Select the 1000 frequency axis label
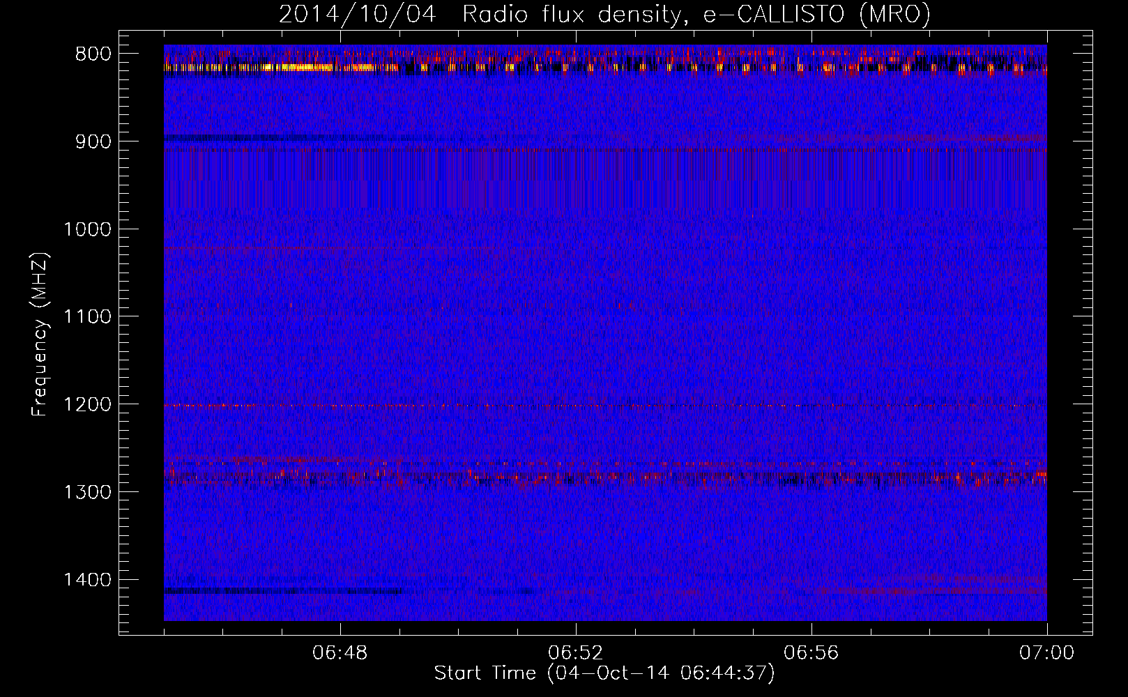1128x697 pixels. coord(87,229)
